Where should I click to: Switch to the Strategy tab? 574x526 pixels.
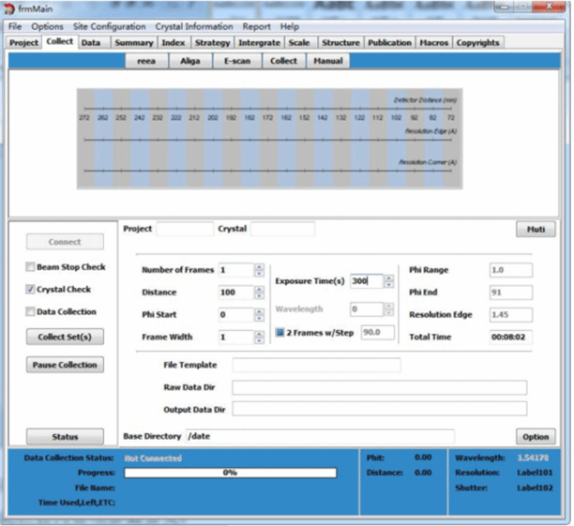point(212,42)
